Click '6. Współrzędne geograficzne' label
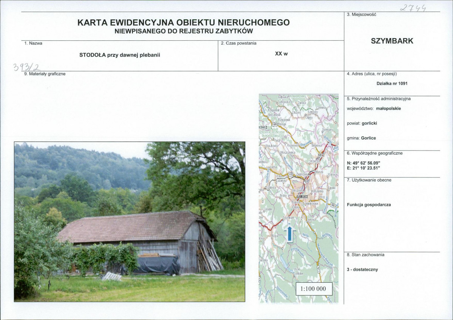The image size is (453, 320). pos(375,153)
